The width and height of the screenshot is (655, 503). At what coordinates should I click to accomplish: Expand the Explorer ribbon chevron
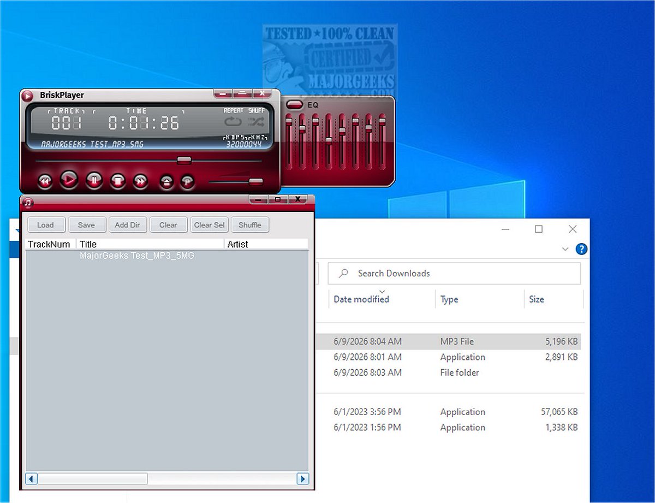(x=565, y=249)
